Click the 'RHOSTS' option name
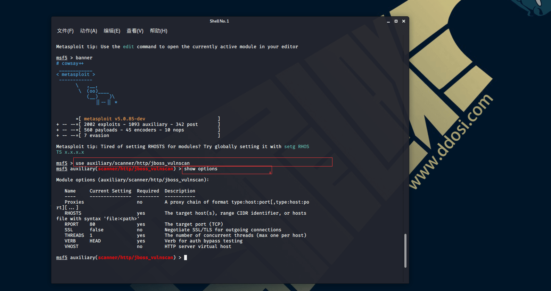 coord(73,213)
